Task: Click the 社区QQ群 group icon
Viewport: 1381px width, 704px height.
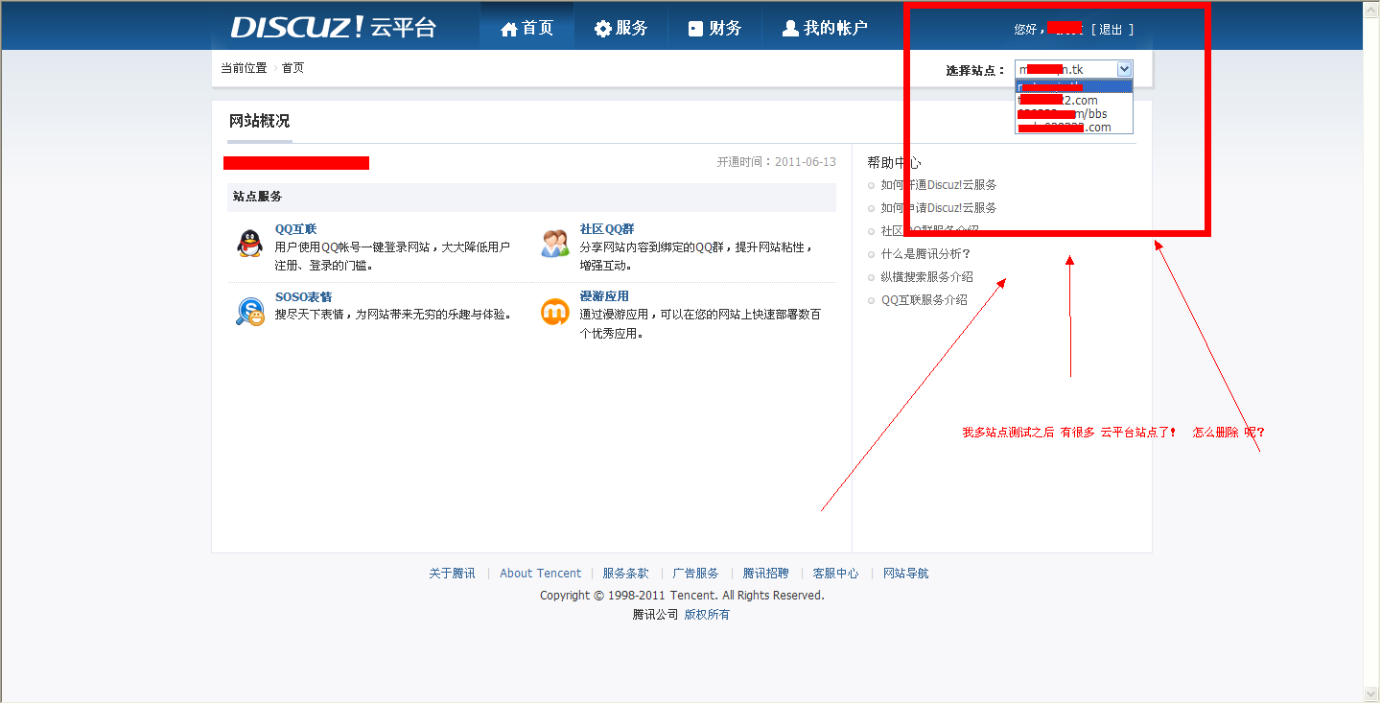Action: (x=554, y=244)
